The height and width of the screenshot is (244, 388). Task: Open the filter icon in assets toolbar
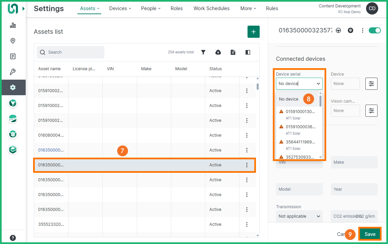pos(203,52)
